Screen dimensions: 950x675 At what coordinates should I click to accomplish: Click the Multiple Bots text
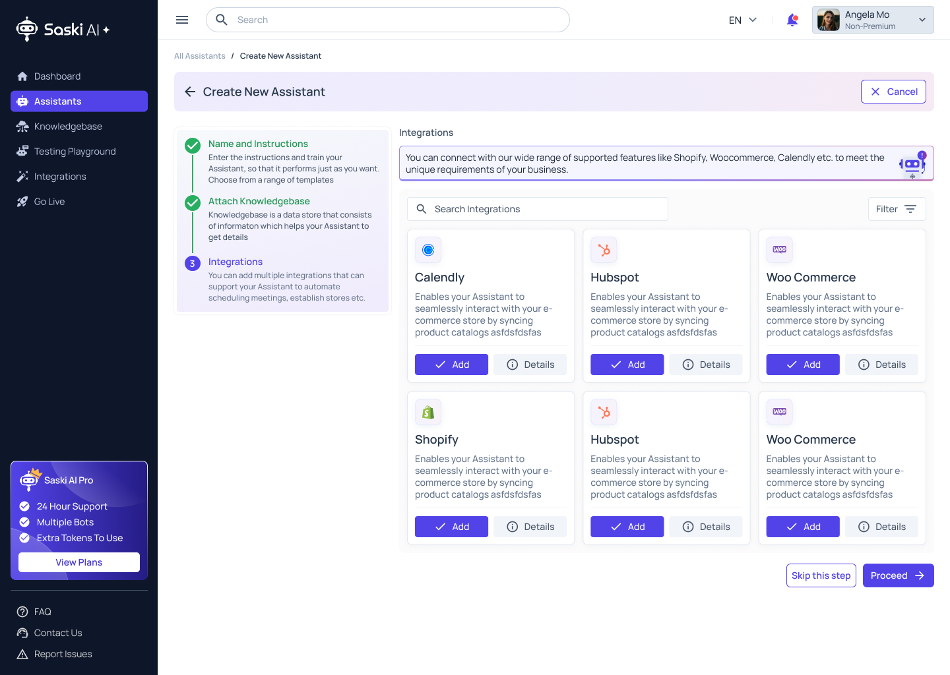[x=65, y=522]
